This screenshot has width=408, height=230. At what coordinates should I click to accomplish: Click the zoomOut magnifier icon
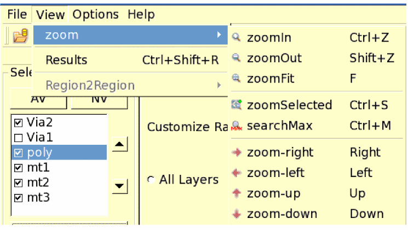click(x=236, y=58)
